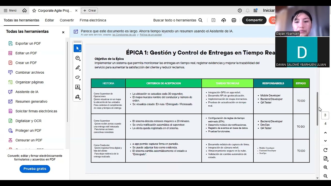This screenshot has width=331, height=186.
Task: Click the scrollbar down arrow at bottom
Action: point(318,178)
